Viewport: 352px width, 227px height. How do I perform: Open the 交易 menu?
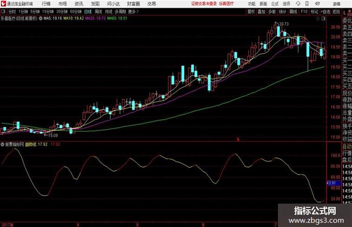[x=152, y=4]
